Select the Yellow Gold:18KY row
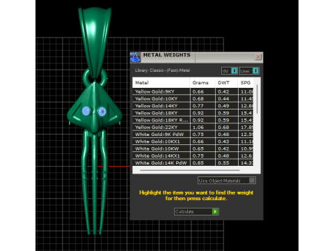Viewport: 334px width, 251px height. [193, 113]
